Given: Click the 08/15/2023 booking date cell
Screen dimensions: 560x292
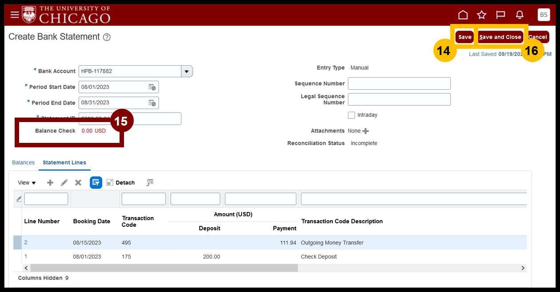Looking at the screenshot, I should [x=87, y=243].
